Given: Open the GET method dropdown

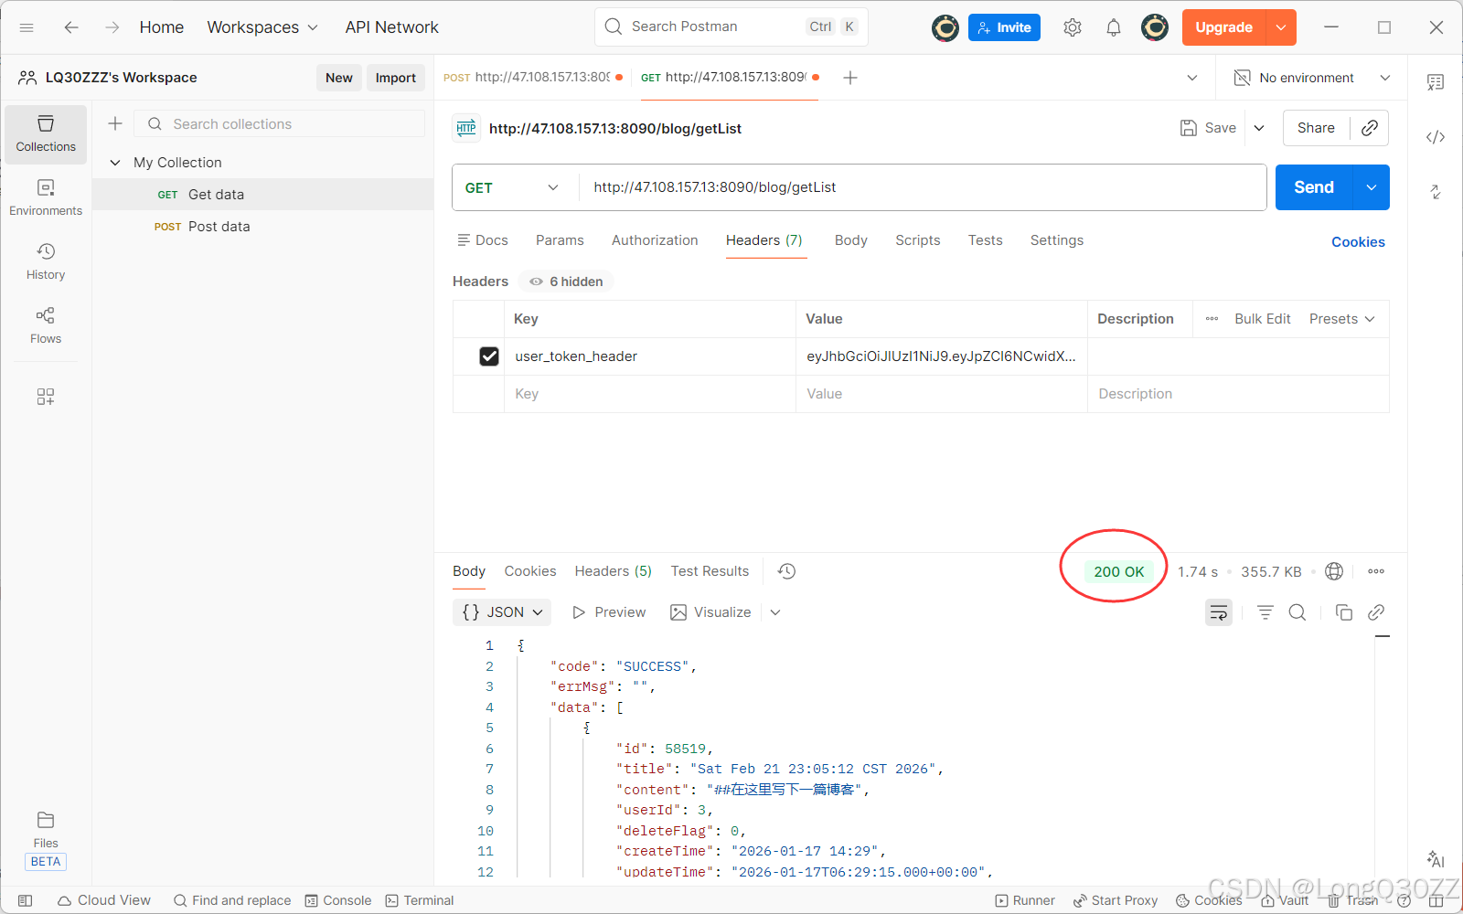Looking at the screenshot, I should [x=512, y=187].
